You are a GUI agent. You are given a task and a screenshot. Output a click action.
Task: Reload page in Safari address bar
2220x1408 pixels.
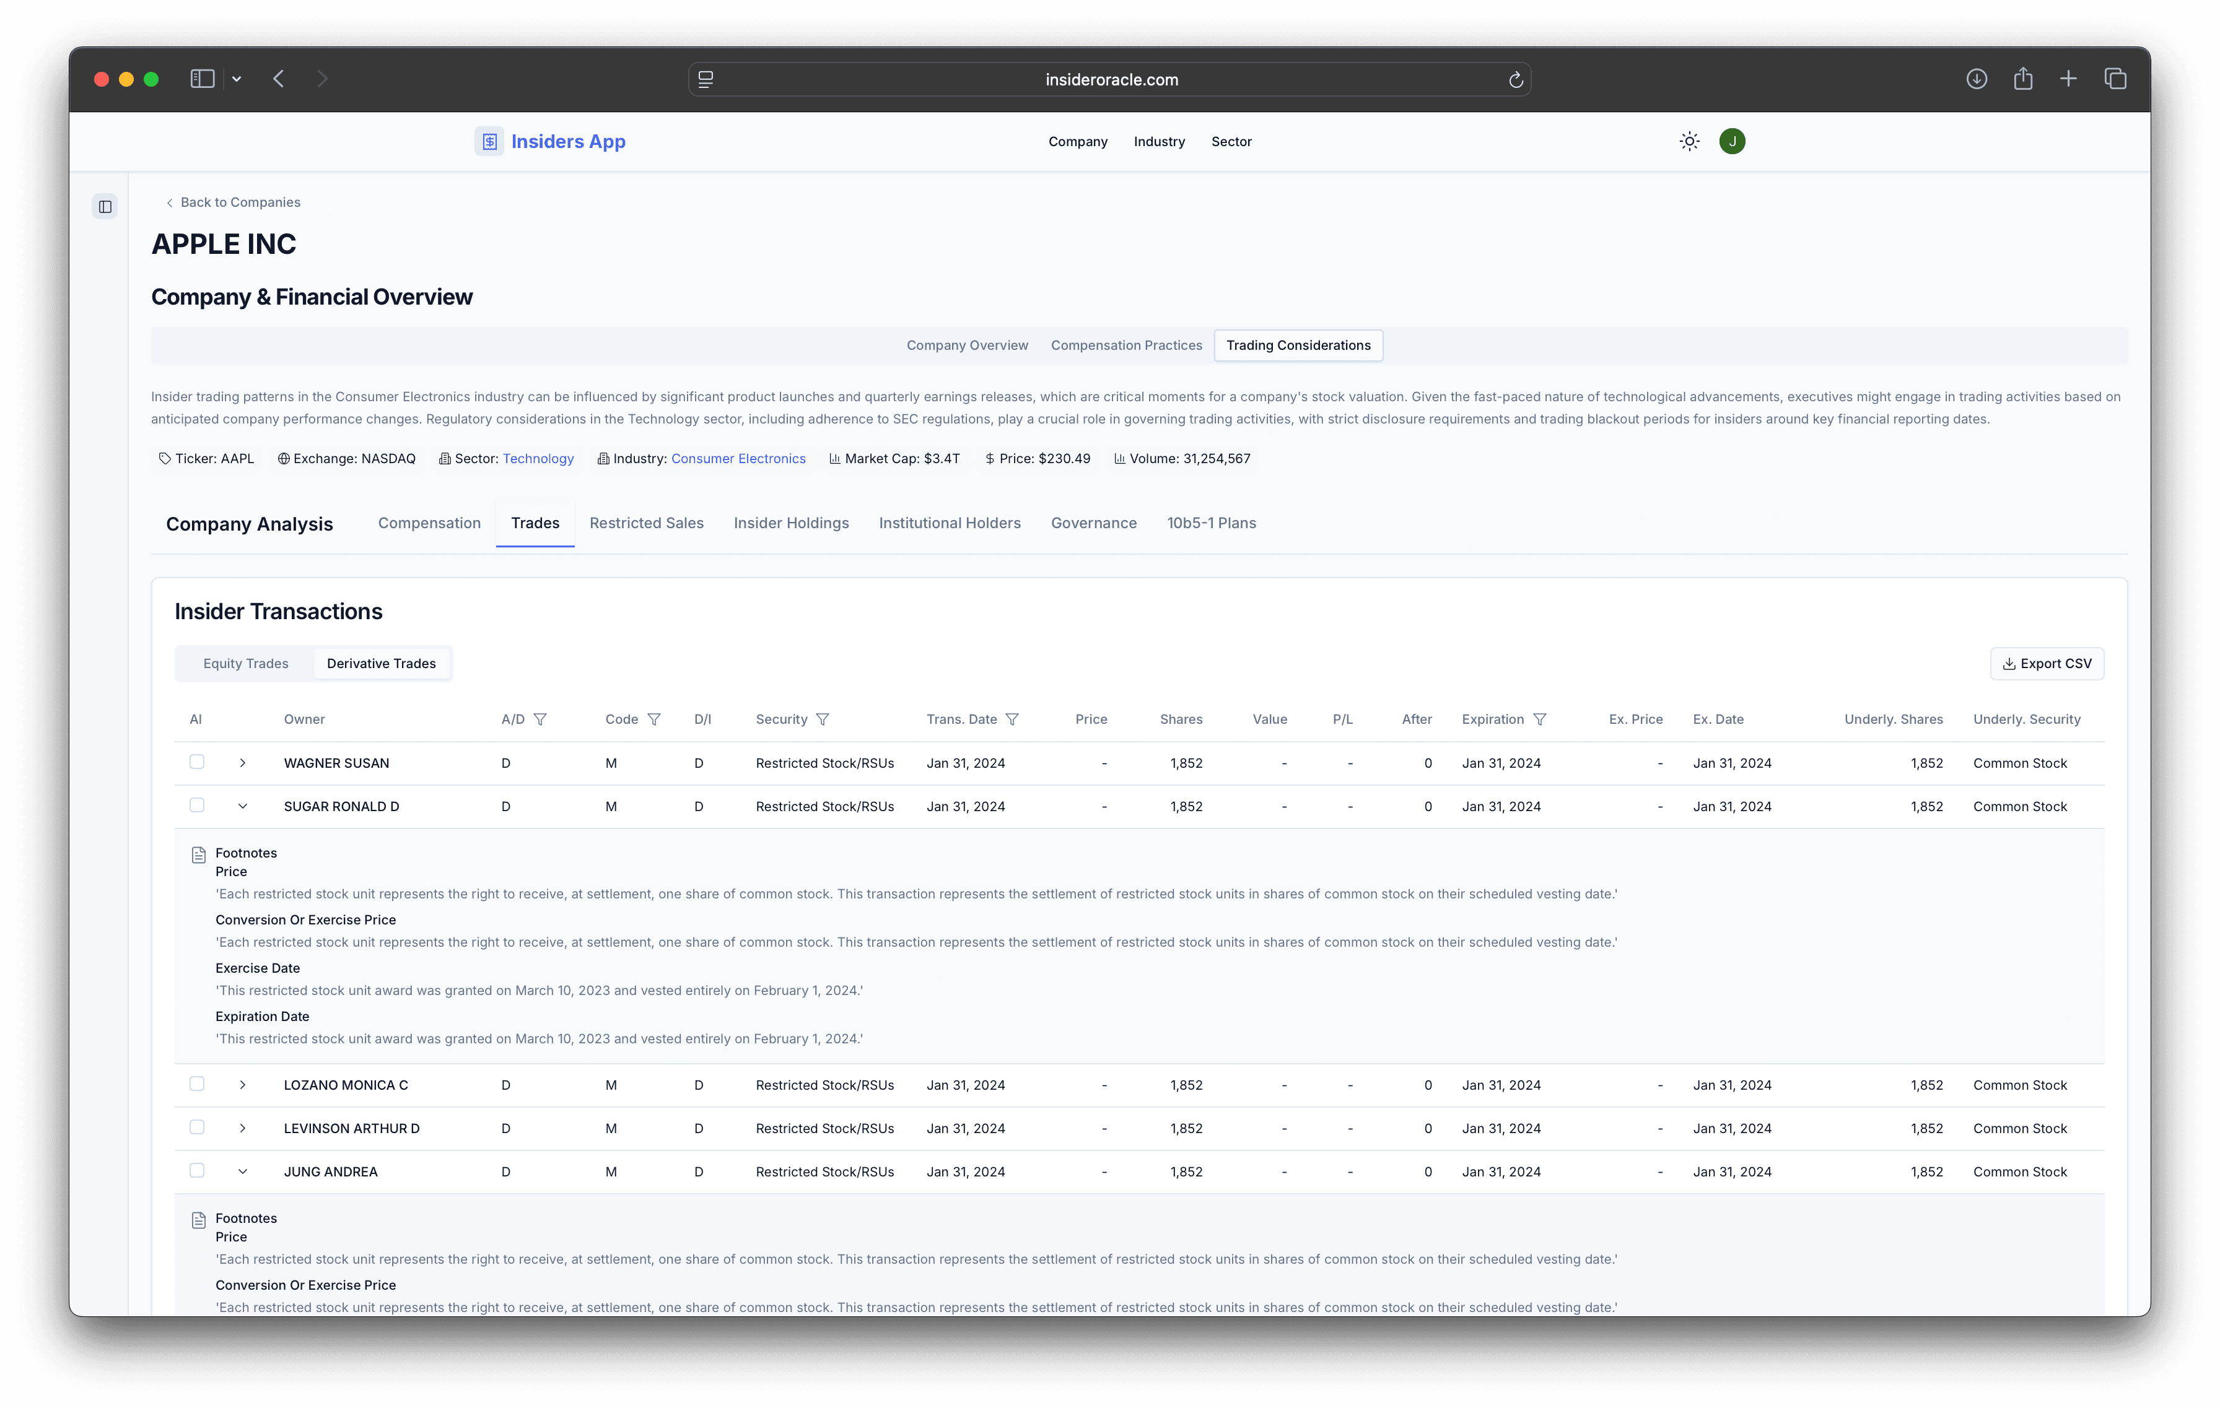click(x=1514, y=80)
